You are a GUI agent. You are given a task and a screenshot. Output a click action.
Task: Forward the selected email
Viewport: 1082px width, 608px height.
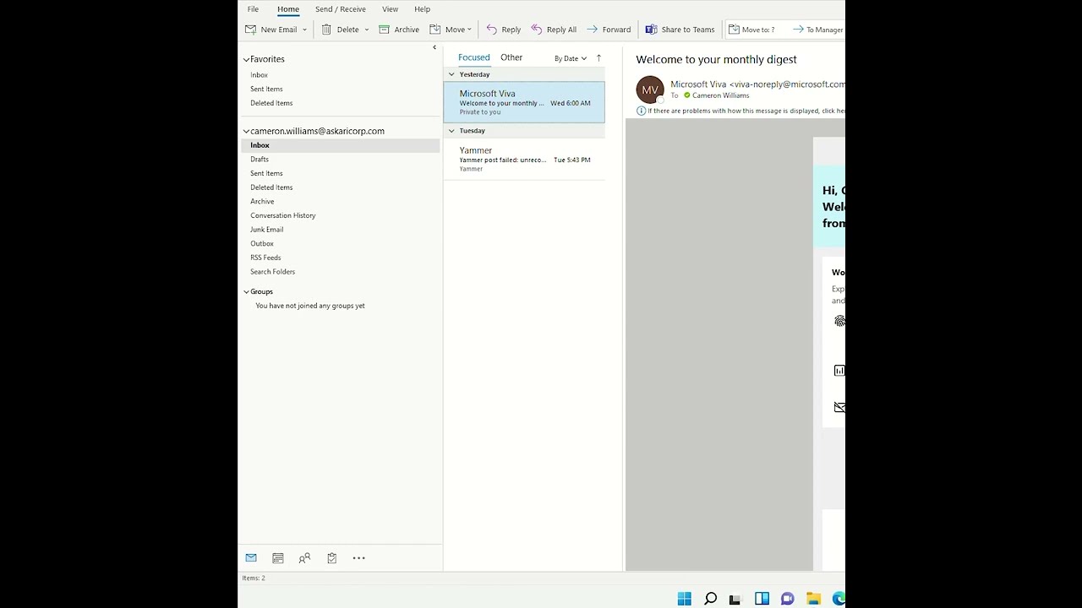click(x=609, y=30)
